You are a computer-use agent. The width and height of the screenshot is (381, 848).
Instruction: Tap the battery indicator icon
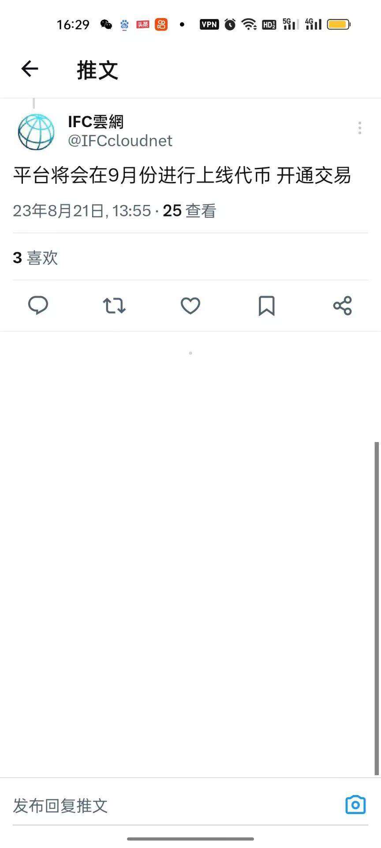pos(339,24)
